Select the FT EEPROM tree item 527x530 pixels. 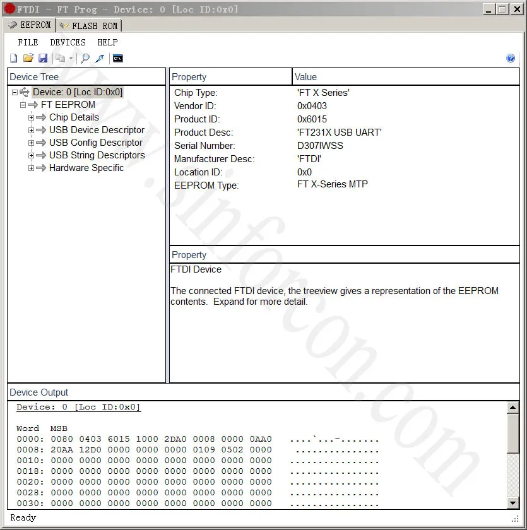tap(68, 105)
